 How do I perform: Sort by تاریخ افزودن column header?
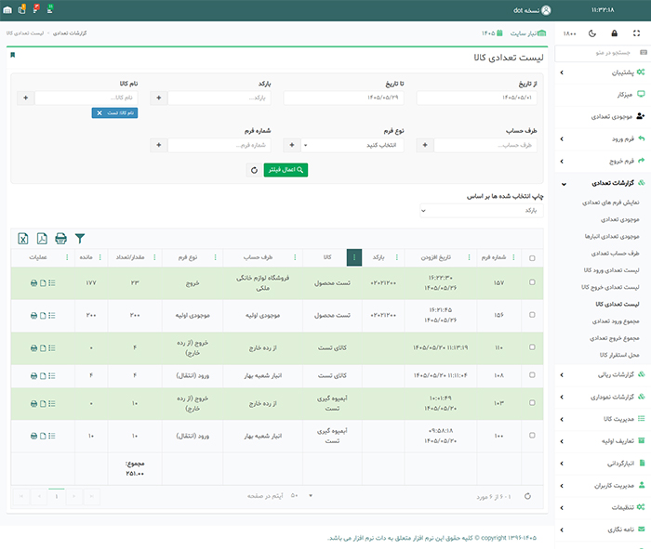435,257
